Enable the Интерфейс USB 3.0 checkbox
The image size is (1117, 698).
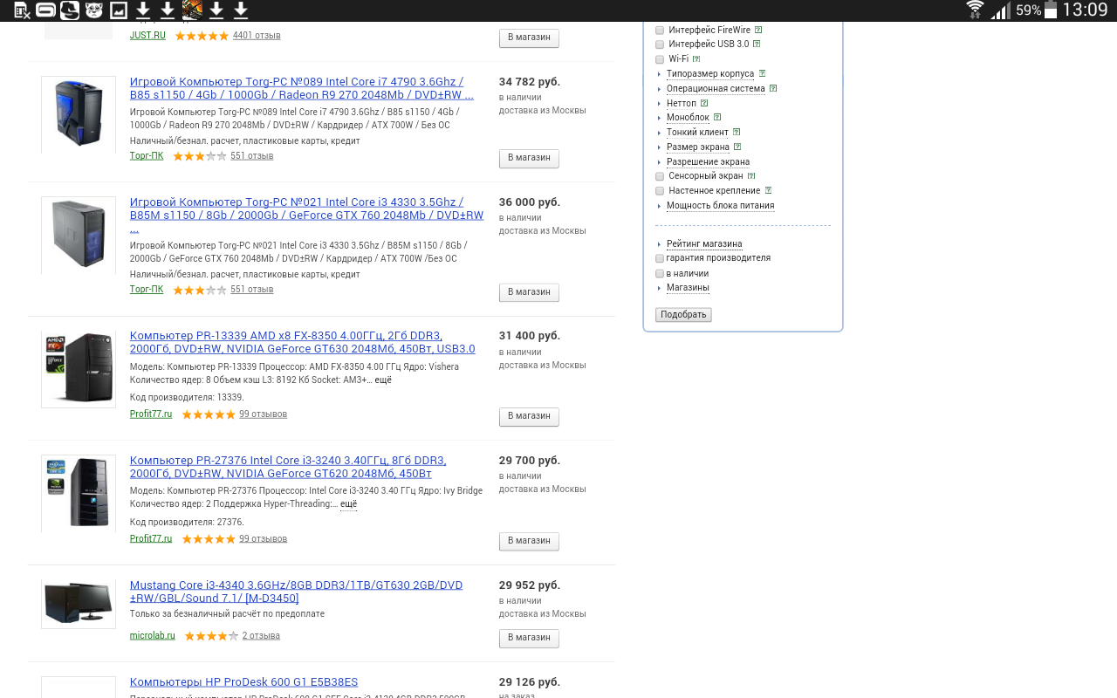660,44
